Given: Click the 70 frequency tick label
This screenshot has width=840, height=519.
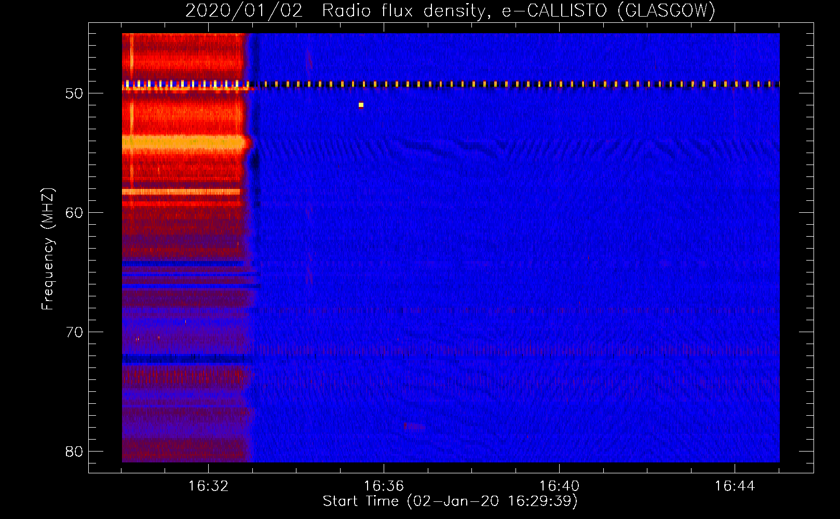Looking at the screenshot, I should coord(74,332).
